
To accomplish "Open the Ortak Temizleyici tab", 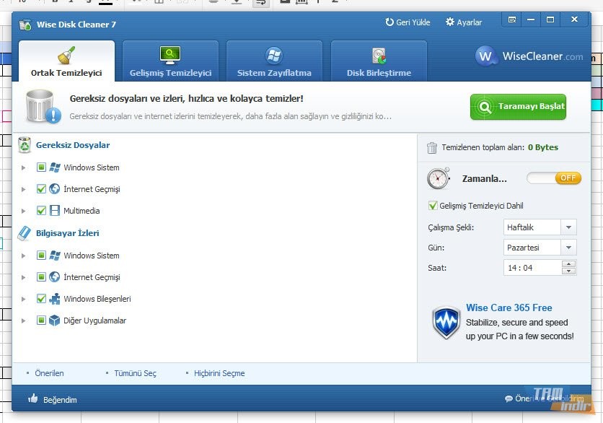I will (66, 61).
